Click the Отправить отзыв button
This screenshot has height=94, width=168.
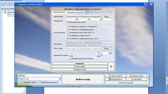(x=80, y=69)
